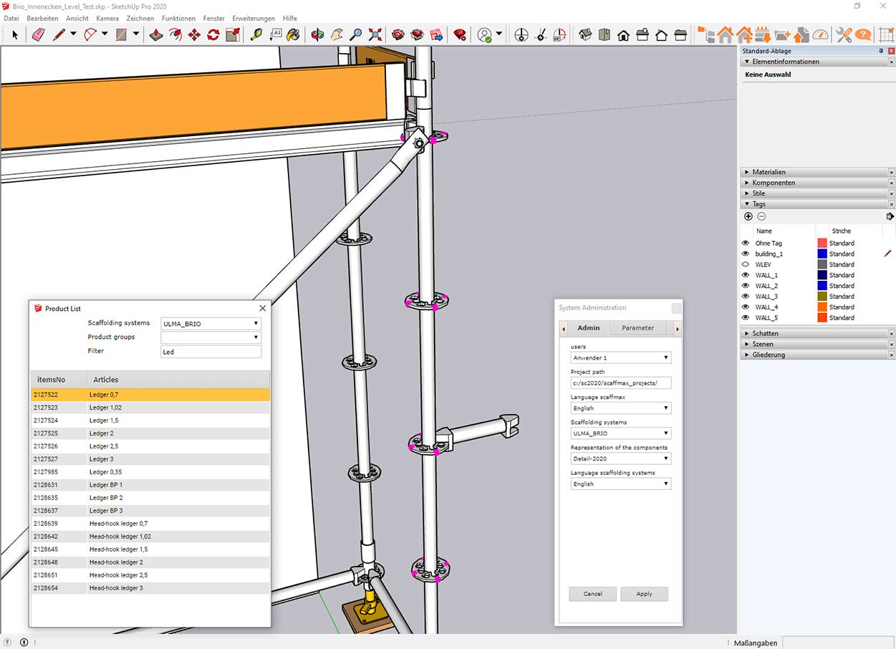Screen dimensions: 896x649
Task: Open the users dropdown showing Anwender 1
Action: [x=621, y=357]
